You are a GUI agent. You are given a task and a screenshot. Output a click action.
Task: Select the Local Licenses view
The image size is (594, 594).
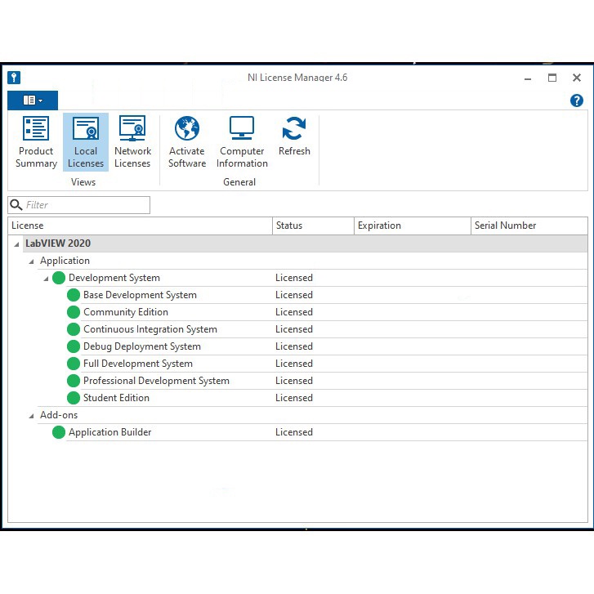(x=86, y=141)
